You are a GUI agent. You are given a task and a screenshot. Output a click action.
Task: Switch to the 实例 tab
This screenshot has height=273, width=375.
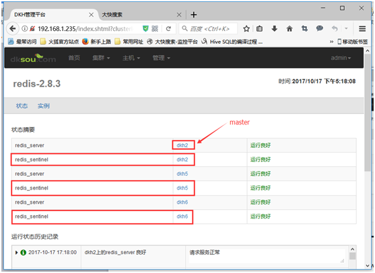pos(44,106)
